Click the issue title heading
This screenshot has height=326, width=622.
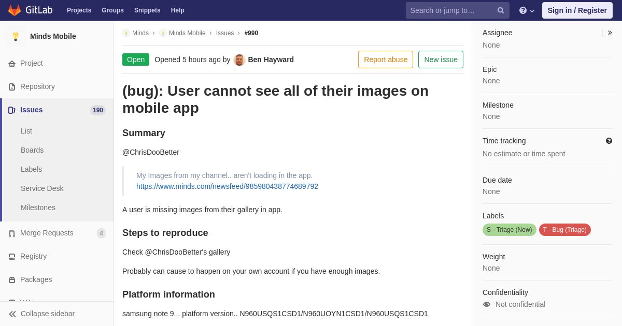click(x=275, y=99)
